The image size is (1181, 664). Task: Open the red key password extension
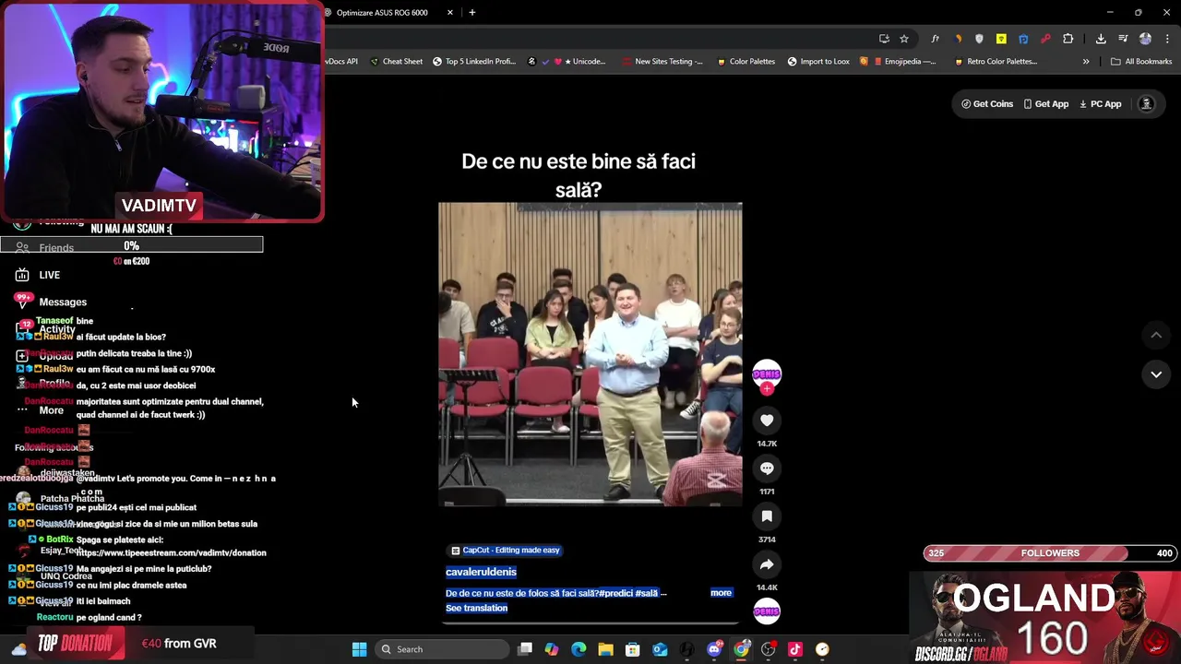[1045, 39]
